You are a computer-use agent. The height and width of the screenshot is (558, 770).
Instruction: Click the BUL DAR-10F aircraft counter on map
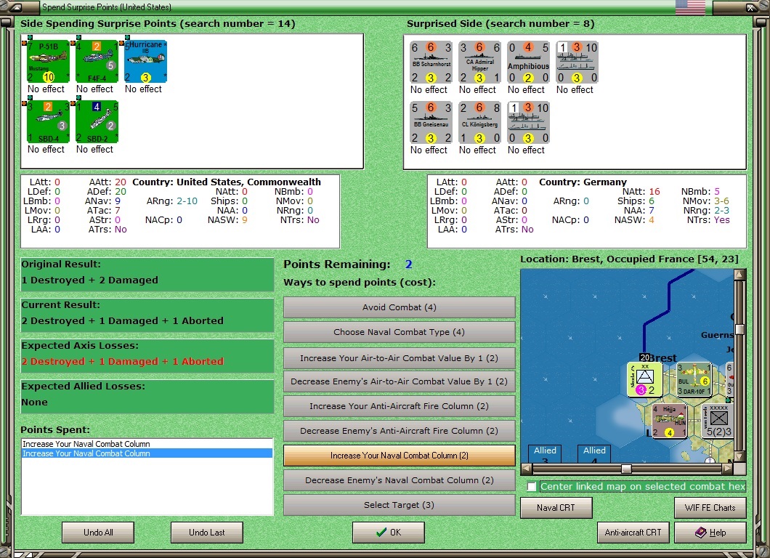pos(694,379)
